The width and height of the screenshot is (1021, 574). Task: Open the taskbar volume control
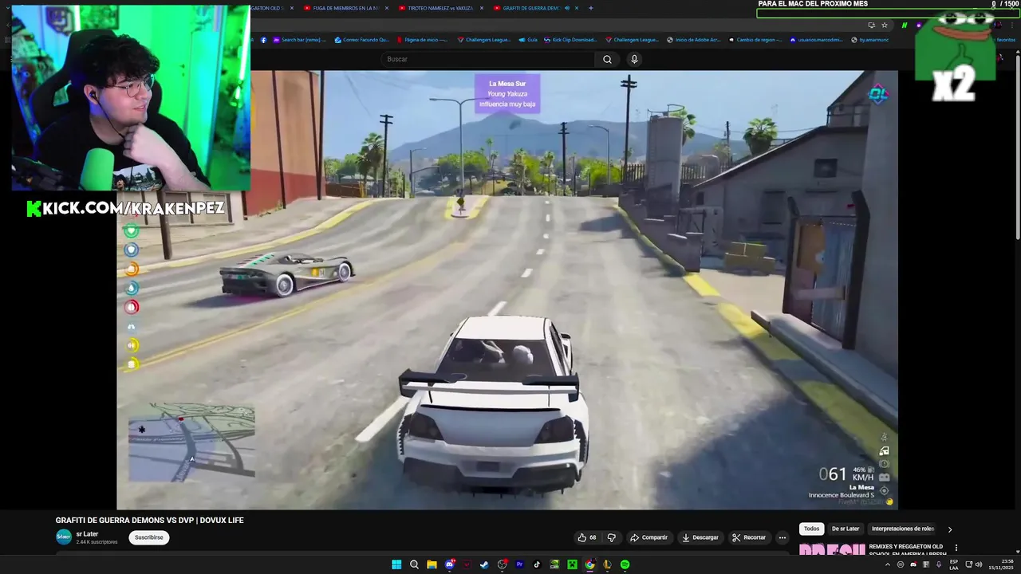979,564
